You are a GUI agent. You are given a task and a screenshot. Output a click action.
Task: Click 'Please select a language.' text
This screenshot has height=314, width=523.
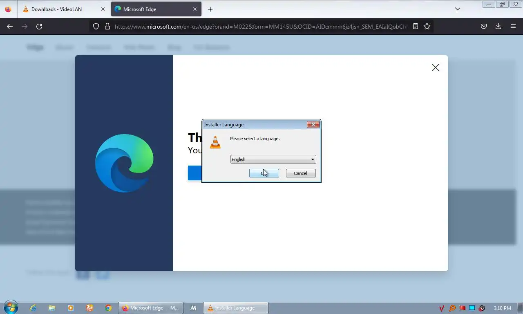click(255, 139)
